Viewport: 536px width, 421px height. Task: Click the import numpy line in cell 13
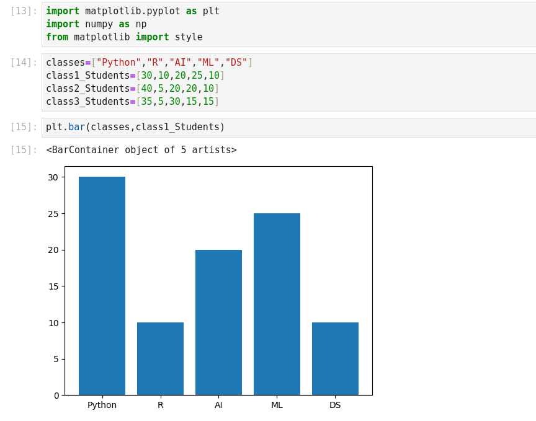pos(96,24)
